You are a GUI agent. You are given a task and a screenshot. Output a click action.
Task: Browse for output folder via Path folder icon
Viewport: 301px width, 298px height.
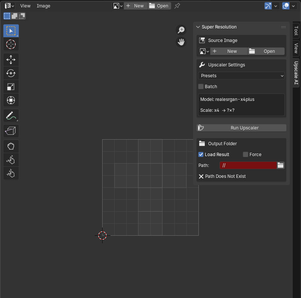280,165
